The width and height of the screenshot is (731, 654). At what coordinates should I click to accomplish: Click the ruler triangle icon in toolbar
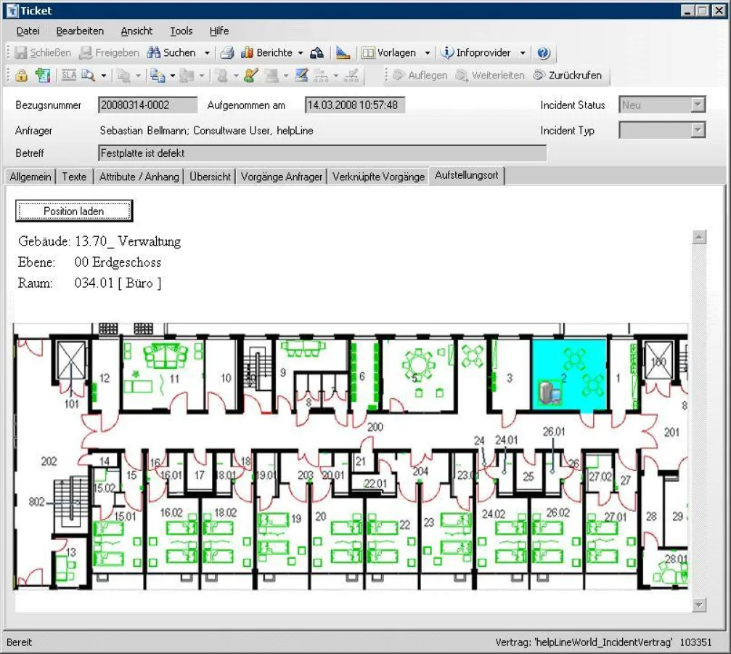(x=343, y=53)
